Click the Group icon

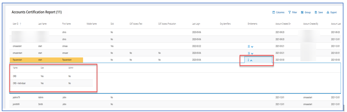302,13
